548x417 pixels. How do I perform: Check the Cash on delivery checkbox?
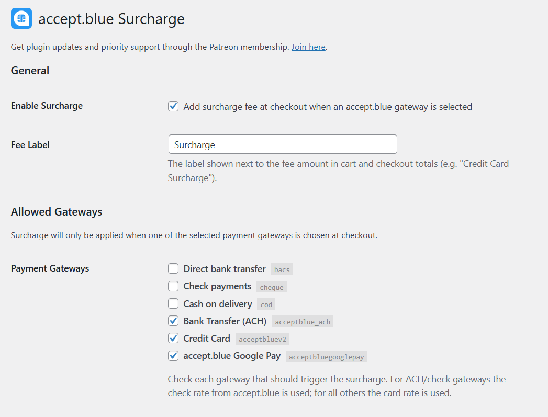point(173,303)
